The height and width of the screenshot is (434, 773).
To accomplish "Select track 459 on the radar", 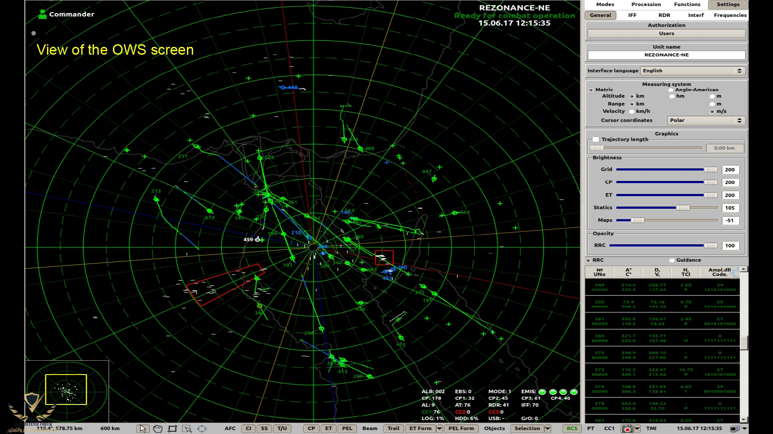I will (x=257, y=240).
